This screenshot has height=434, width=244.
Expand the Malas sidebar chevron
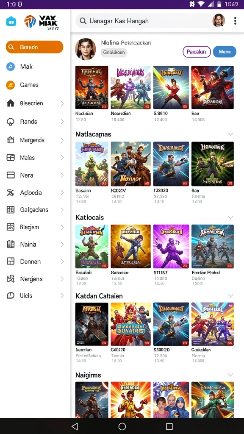62,158
